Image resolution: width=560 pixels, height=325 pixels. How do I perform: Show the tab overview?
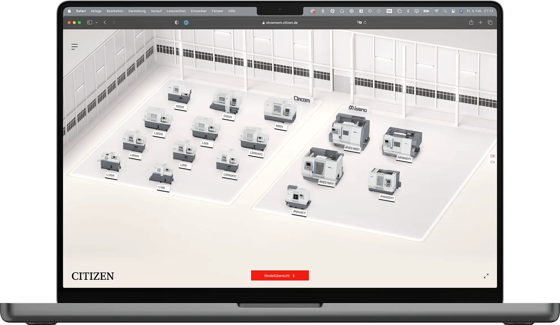[x=490, y=22]
